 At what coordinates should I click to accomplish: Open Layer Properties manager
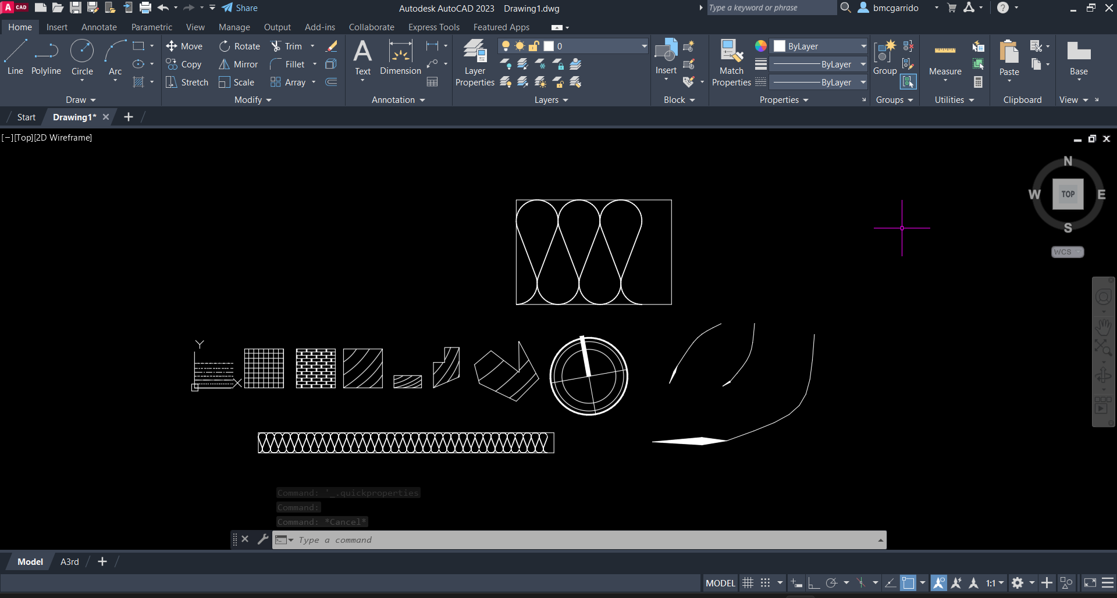click(475, 63)
